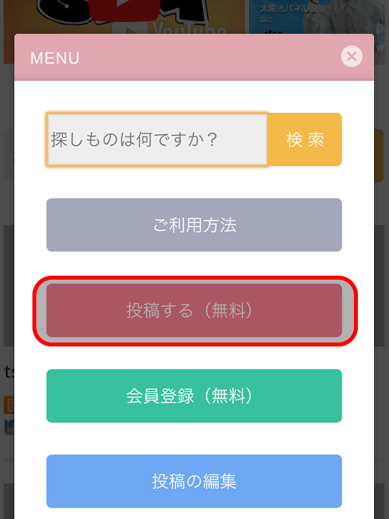Focus the 探しものは何ですか？ search field

(156, 139)
